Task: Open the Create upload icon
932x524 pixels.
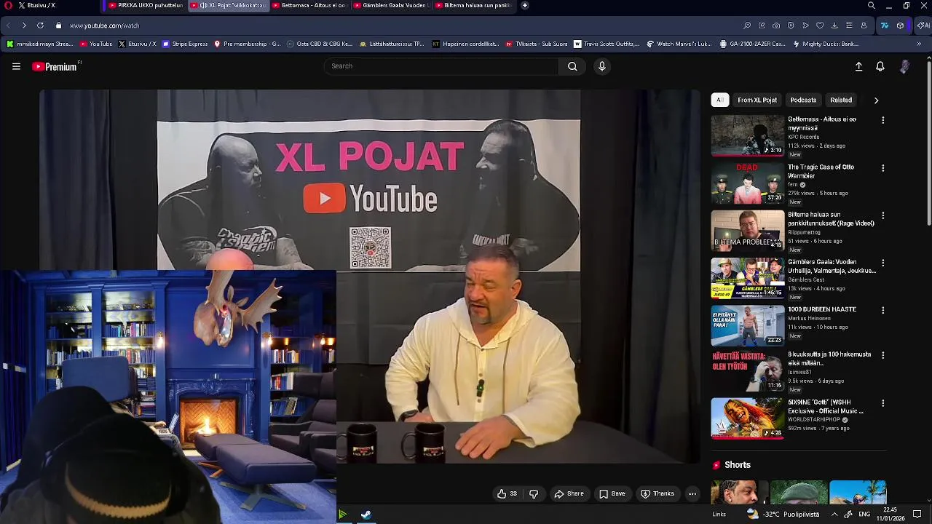Action: (858, 66)
